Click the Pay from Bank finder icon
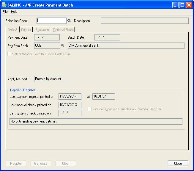194x171 pixels. (x=63, y=46)
